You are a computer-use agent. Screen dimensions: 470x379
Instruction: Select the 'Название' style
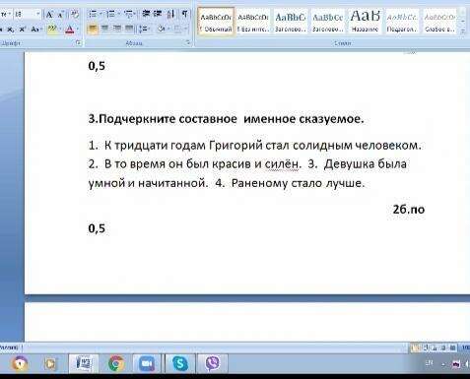tap(365, 22)
